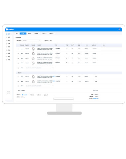Open the first sidebar item with icon
Image resolution: width=126 pixels, height=159 pixels.
8,34
